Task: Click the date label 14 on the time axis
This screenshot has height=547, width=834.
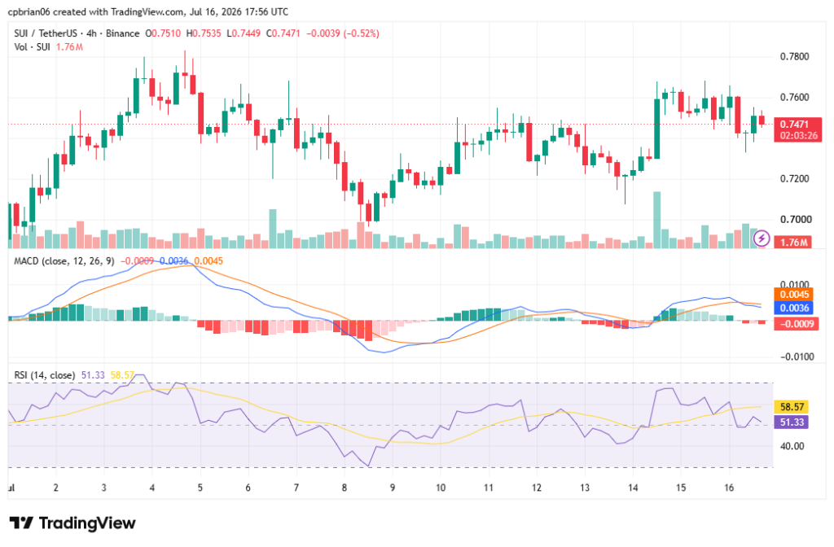Action: pos(633,488)
